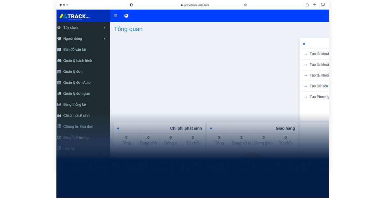This screenshot has width=378, height=201.
Task: Open the Quản lý đơn menu item
Action: (x=73, y=72)
